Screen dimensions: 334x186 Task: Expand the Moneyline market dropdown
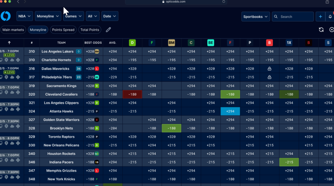pyautogui.click(x=48, y=16)
